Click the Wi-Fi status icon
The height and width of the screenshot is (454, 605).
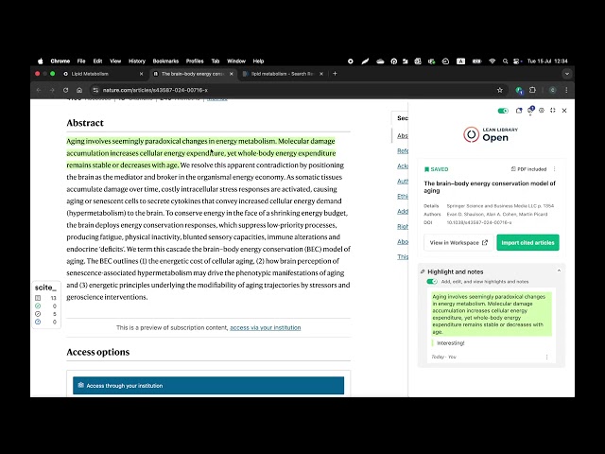492,61
